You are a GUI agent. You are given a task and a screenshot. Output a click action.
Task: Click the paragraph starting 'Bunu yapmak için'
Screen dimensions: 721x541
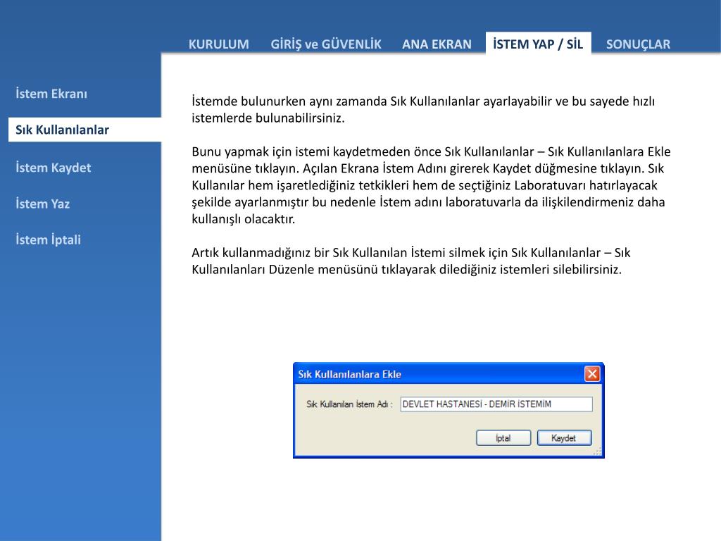[x=431, y=185]
